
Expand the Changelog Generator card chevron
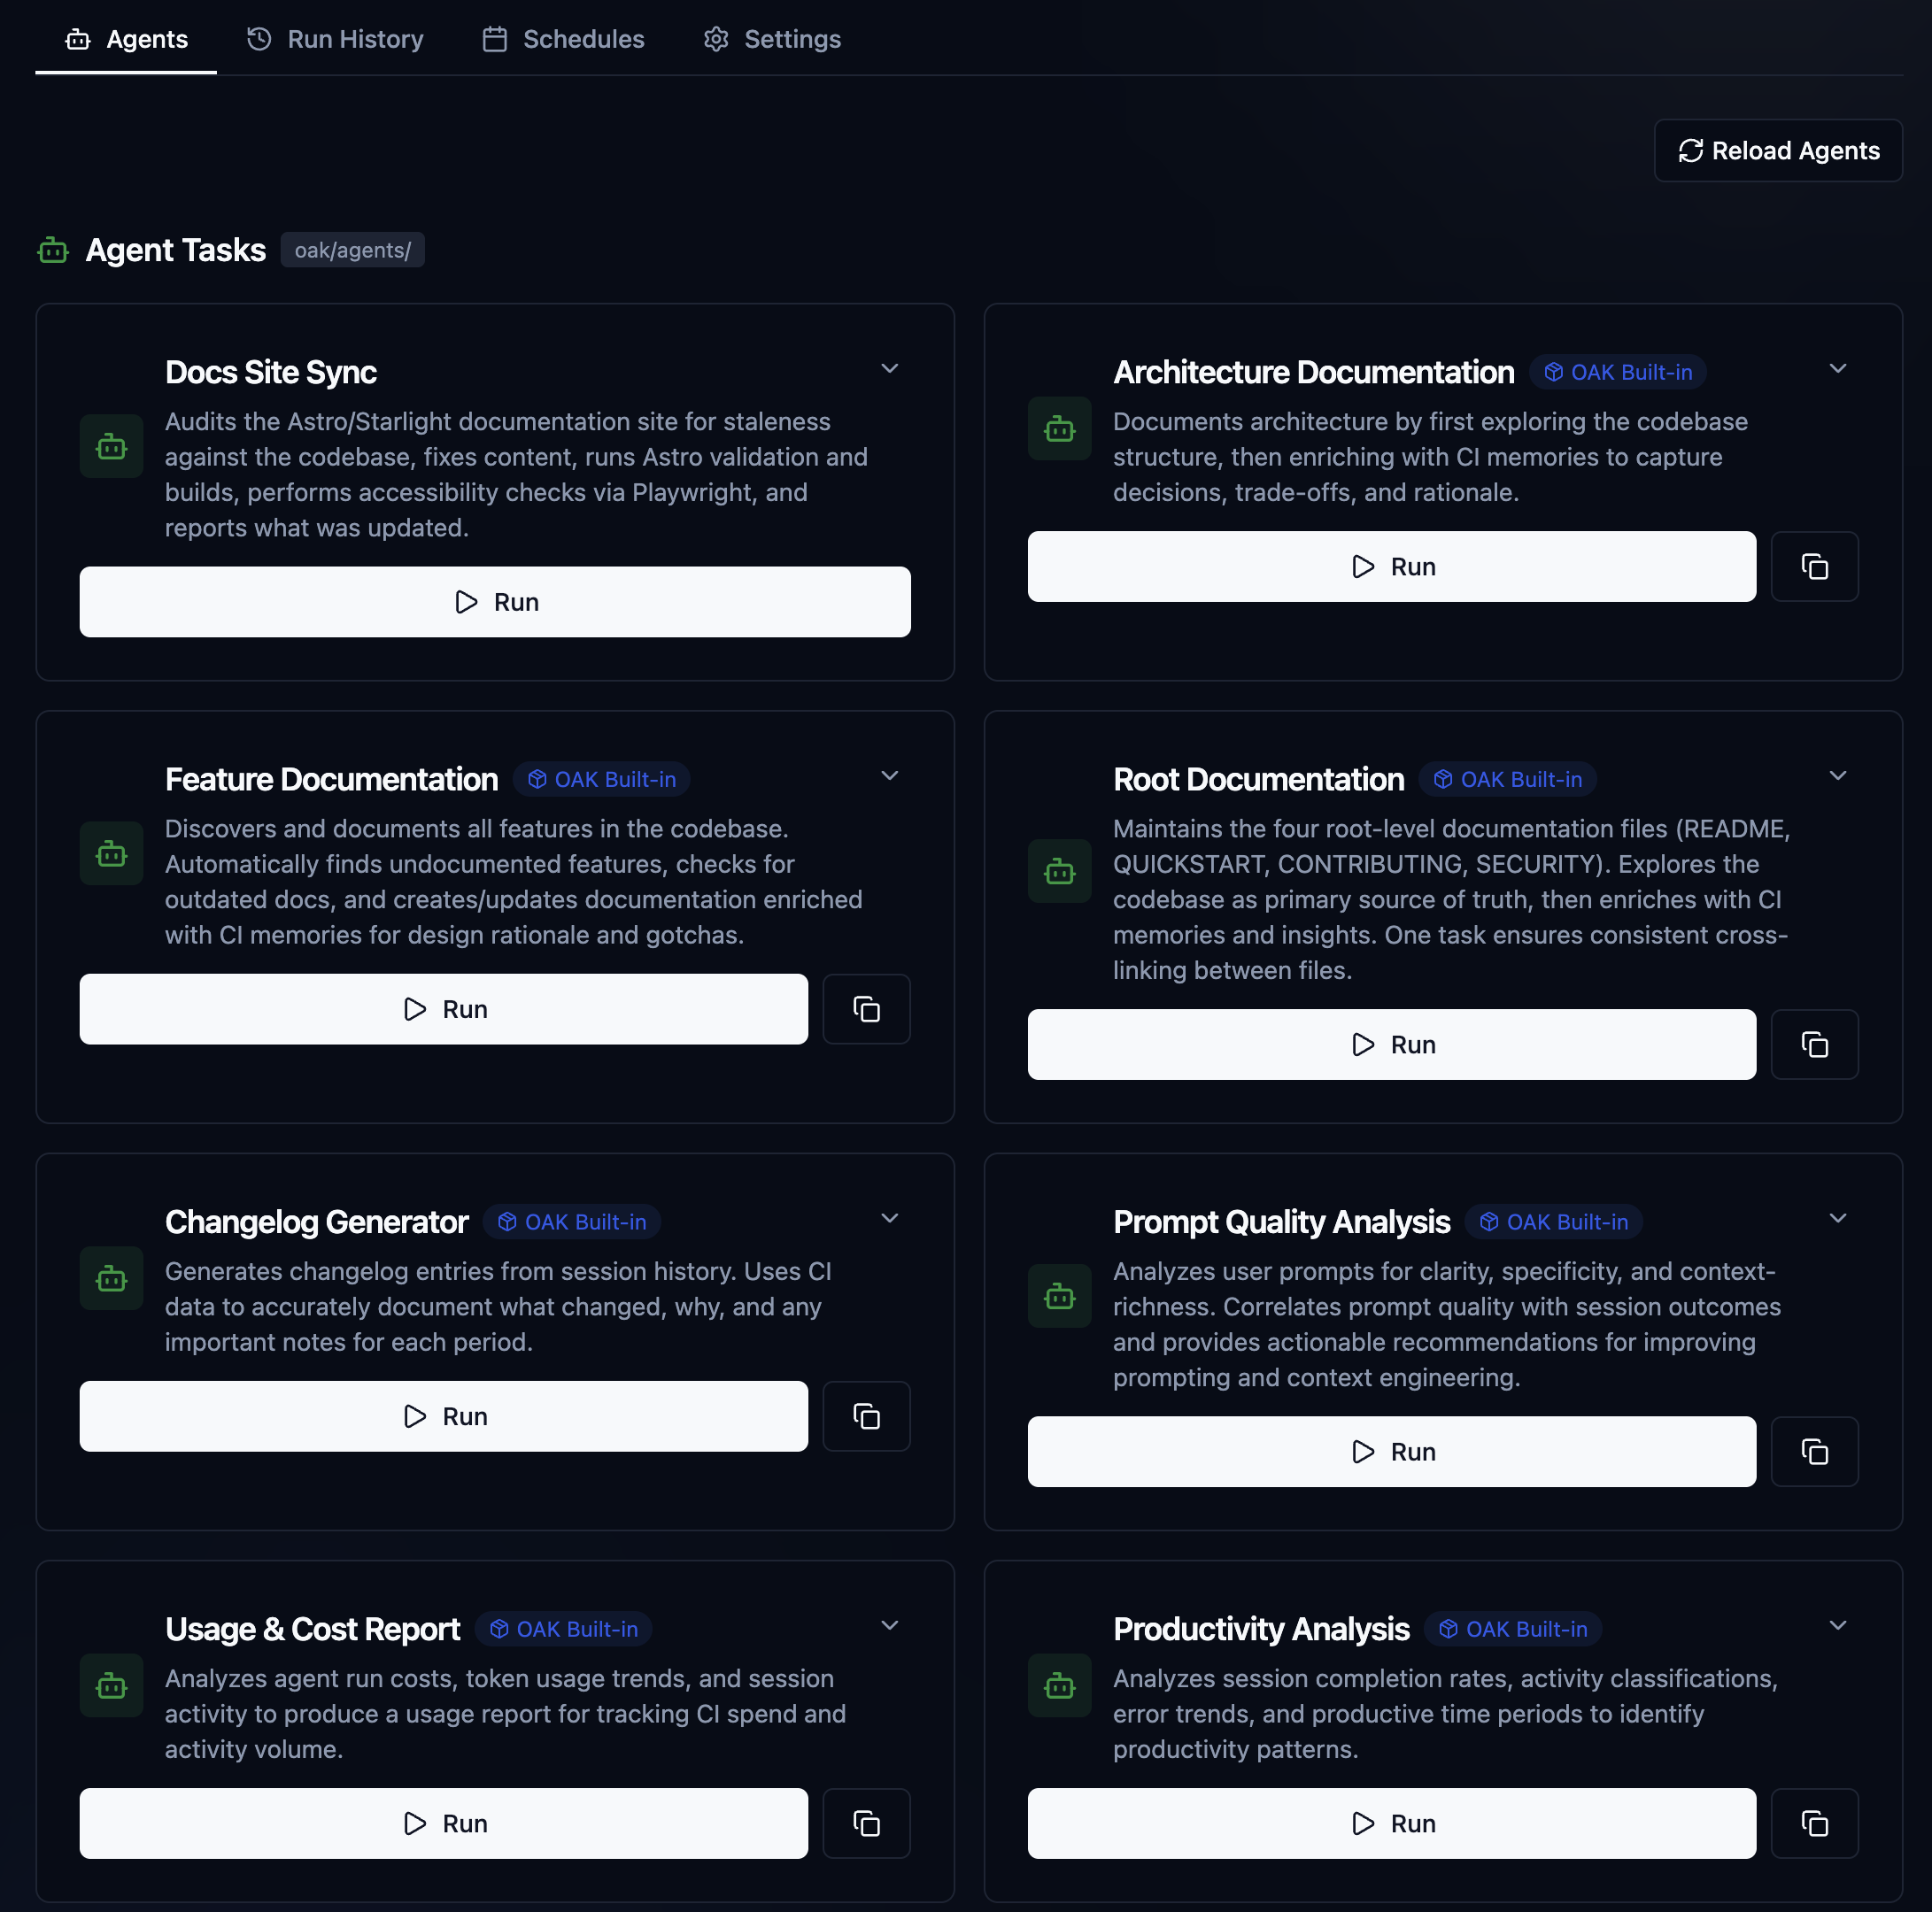889,1218
